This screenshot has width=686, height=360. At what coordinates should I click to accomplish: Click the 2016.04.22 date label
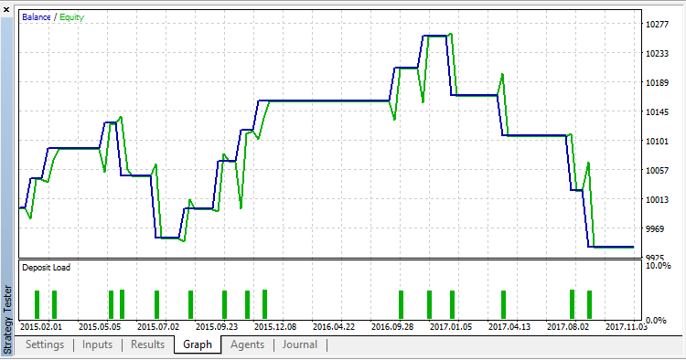click(x=334, y=327)
